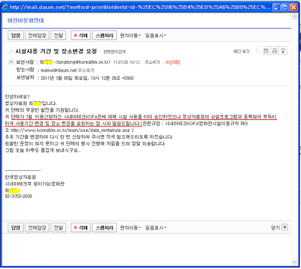The width and height of the screenshot is (301, 269).
Task: Close the browser window with the red X
Action: (294, 7)
